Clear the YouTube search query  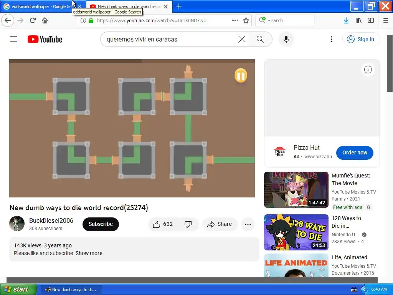click(x=242, y=40)
